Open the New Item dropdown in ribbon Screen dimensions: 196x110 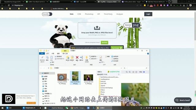coord(93,57)
